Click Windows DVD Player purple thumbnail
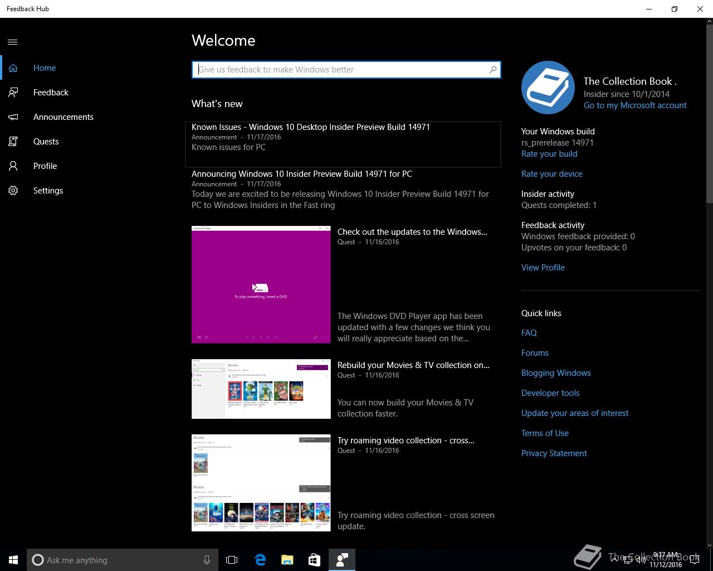The height and width of the screenshot is (571, 713). pos(261,284)
